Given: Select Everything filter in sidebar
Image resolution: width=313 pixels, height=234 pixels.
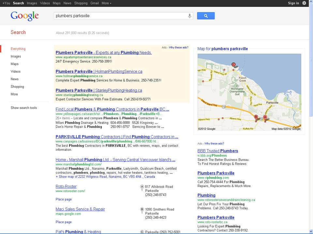Looking at the screenshot, I should (18, 49).
